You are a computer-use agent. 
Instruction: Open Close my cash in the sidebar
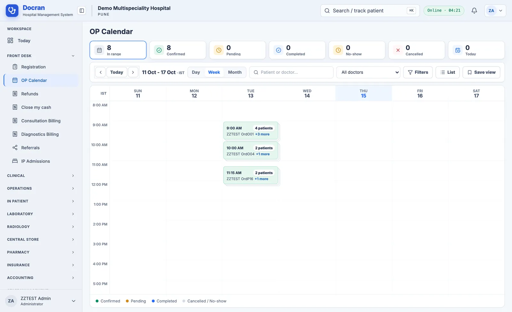pos(41,107)
